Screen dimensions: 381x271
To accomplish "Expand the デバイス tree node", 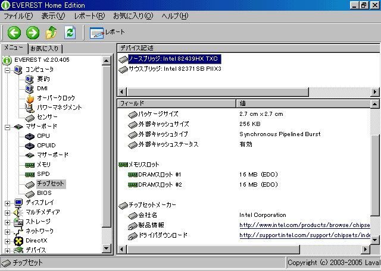I will pos(7,251).
